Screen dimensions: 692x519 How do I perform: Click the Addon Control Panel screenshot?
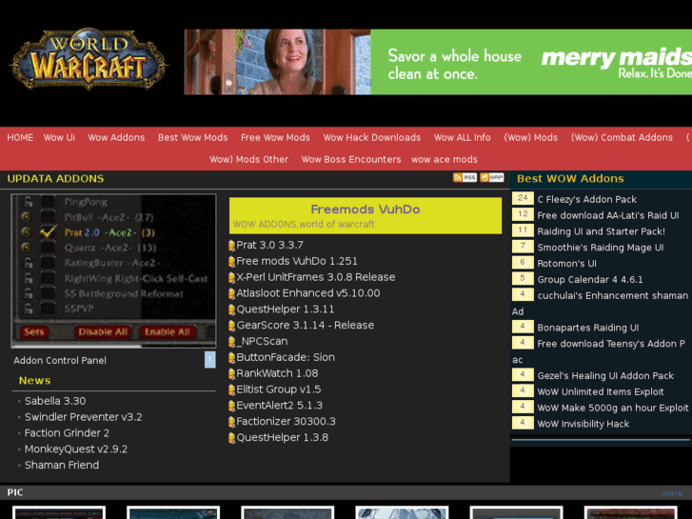coord(113,270)
